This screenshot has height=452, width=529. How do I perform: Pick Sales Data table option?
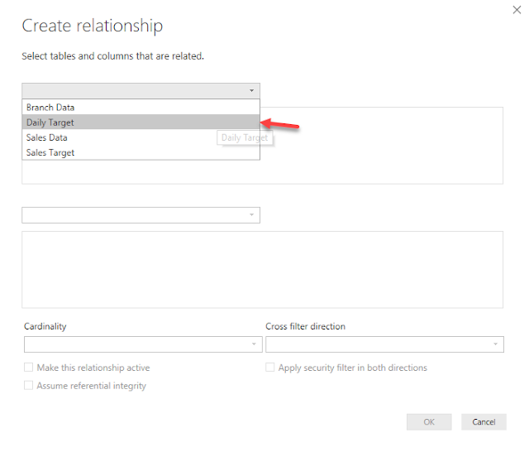pyautogui.click(x=47, y=137)
